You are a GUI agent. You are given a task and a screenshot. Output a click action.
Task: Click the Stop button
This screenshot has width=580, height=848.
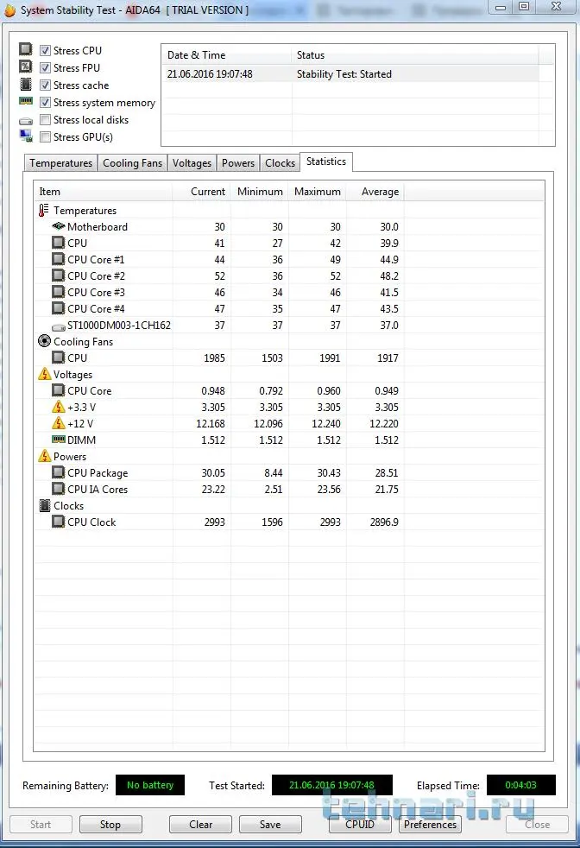click(110, 824)
